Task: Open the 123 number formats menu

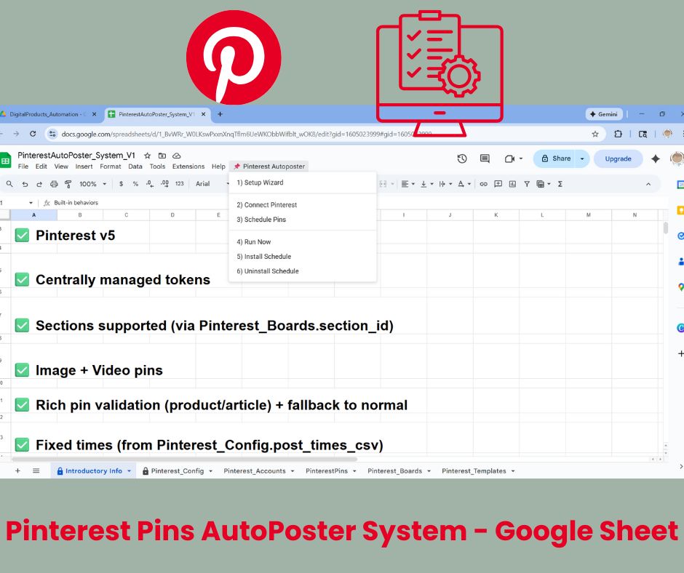Action: pyautogui.click(x=179, y=184)
